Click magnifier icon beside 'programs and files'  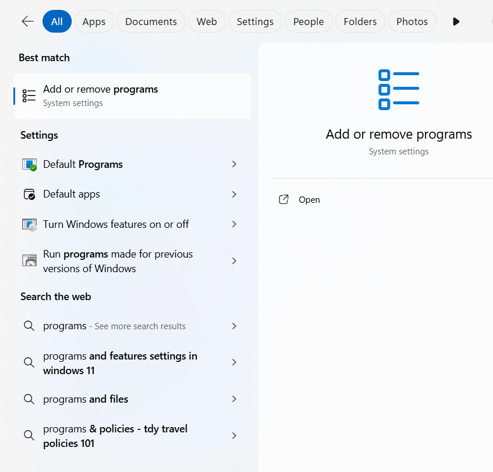point(29,399)
